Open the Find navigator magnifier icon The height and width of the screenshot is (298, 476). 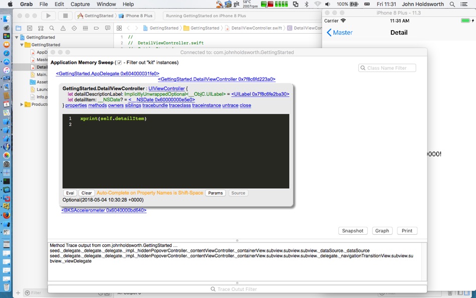coord(52,28)
